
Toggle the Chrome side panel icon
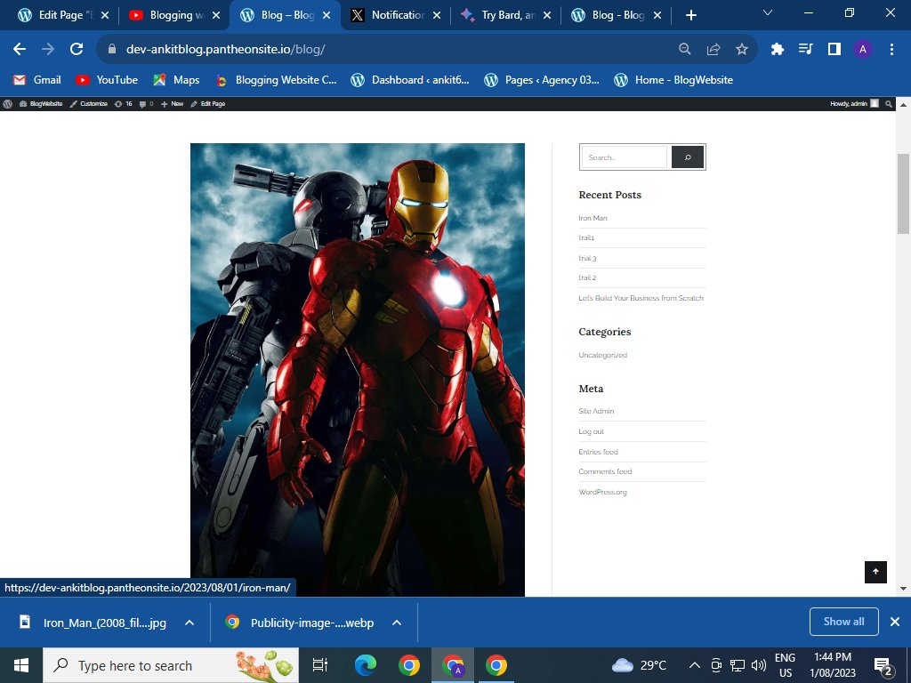(x=834, y=50)
